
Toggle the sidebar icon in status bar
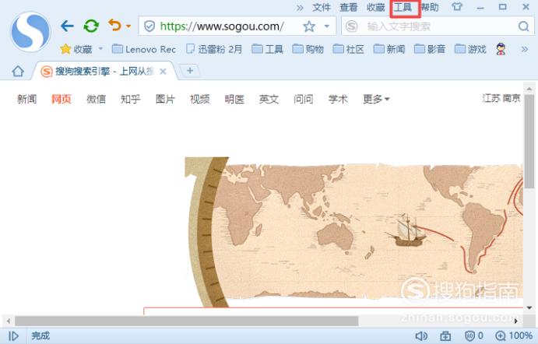pyautogui.click(x=13, y=335)
